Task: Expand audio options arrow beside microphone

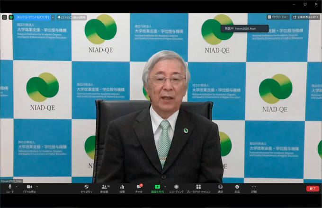Action: (x=17, y=187)
